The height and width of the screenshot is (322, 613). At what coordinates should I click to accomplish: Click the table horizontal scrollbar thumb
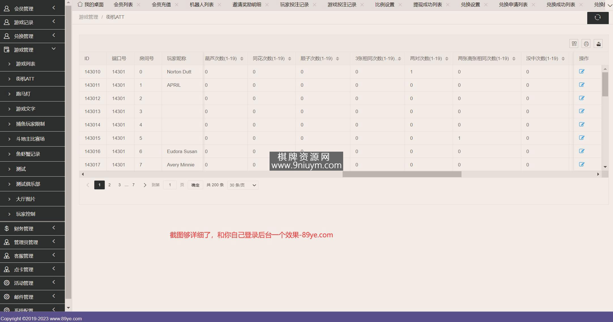click(402, 174)
